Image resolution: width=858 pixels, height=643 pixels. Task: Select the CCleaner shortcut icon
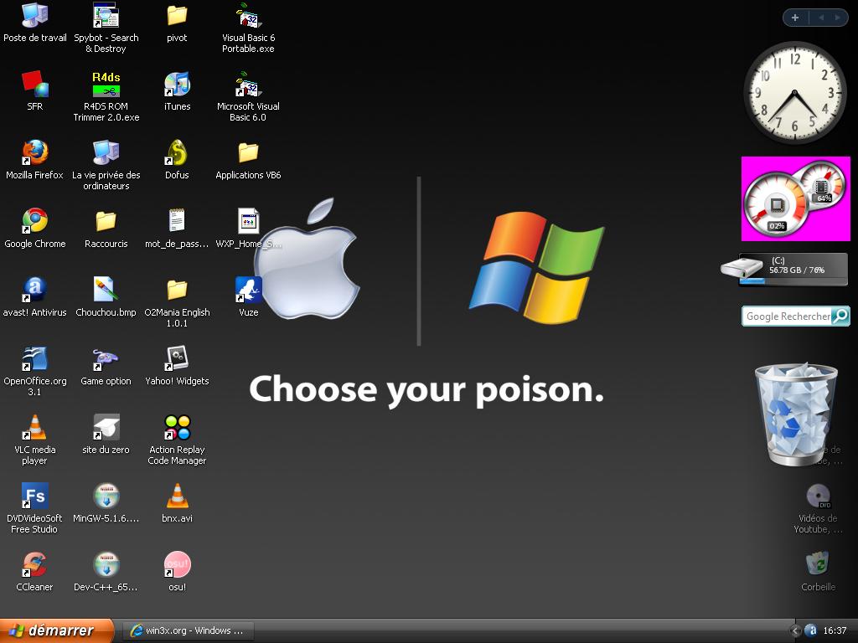(x=34, y=565)
